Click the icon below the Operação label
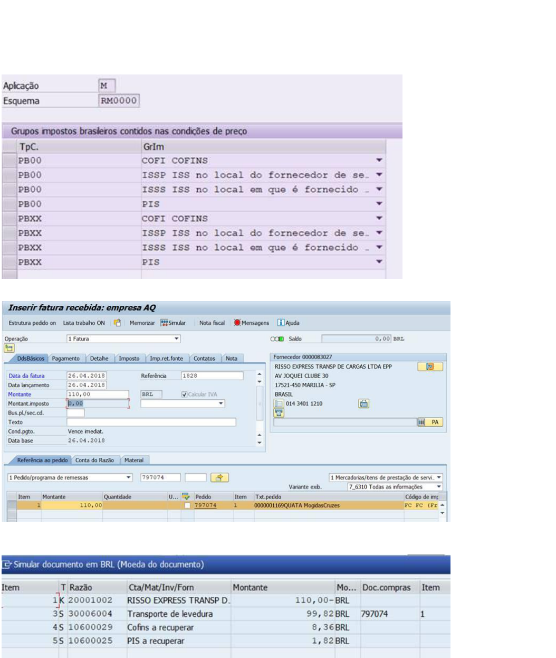 click(9, 348)
